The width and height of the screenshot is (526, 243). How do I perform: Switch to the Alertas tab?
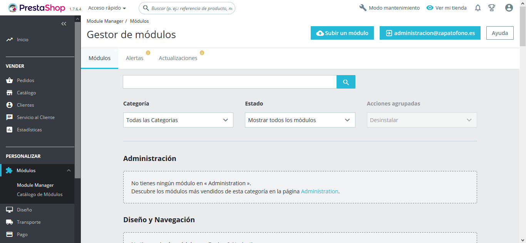click(x=135, y=58)
